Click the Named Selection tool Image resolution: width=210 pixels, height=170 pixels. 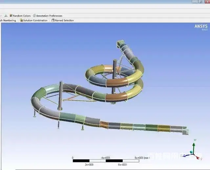[x=63, y=20]
